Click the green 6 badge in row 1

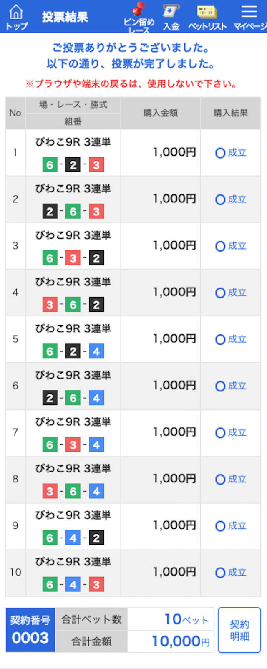(50, 165)
